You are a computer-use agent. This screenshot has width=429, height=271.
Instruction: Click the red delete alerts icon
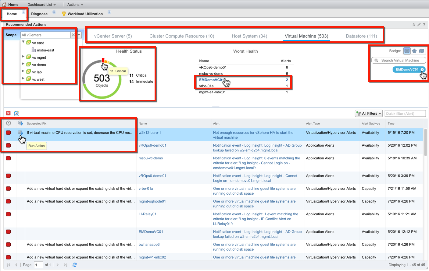pos(8,113)
